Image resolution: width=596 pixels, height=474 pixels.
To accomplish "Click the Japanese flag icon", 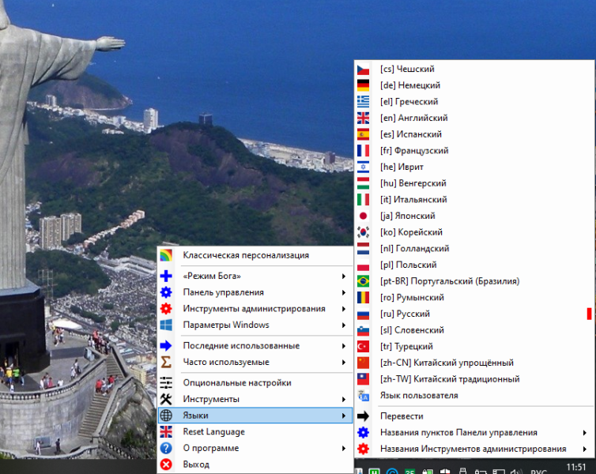I will click(x=363, y=216).
